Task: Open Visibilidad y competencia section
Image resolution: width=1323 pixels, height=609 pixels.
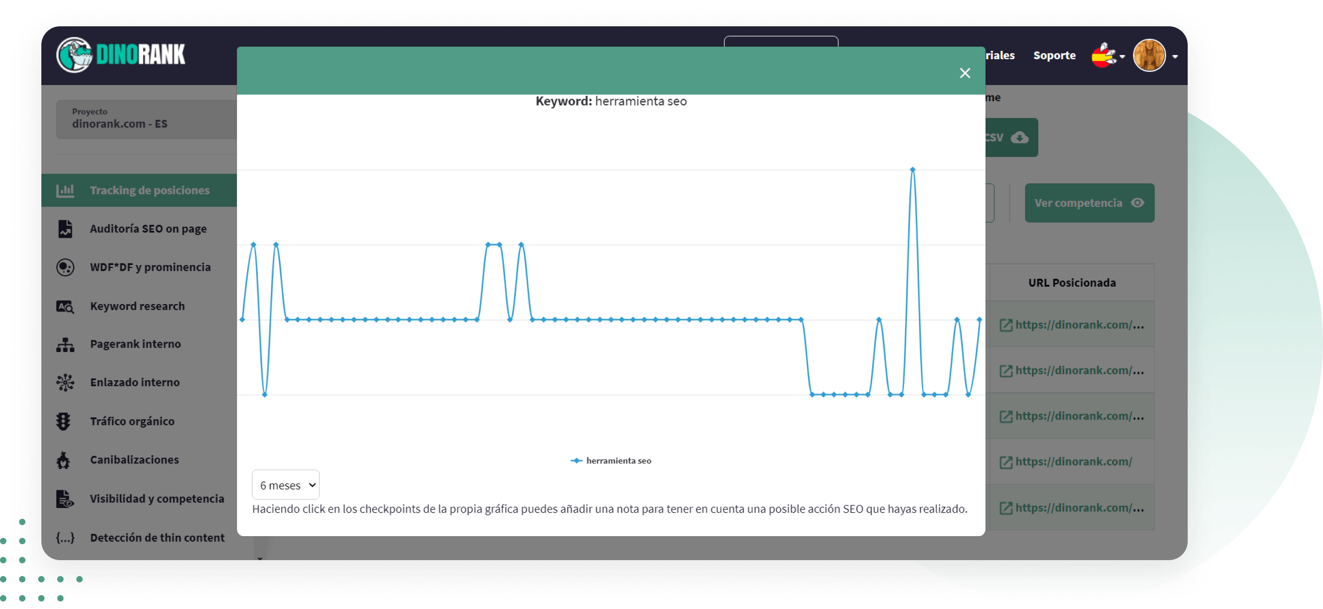Action: [156, 499]
